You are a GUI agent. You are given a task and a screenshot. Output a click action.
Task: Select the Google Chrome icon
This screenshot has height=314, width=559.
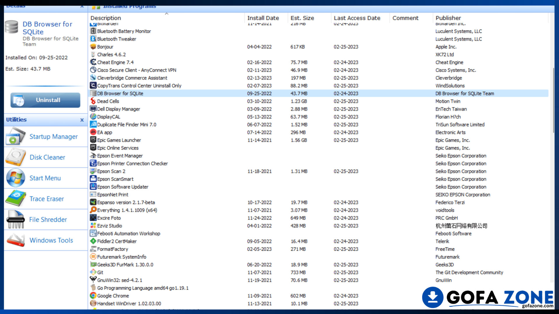(93, 296)
